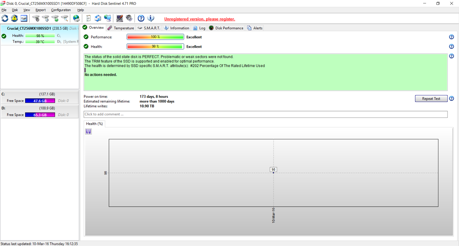Click the speaker sound icon
459x246 pixels.
[x=129, y=18]
